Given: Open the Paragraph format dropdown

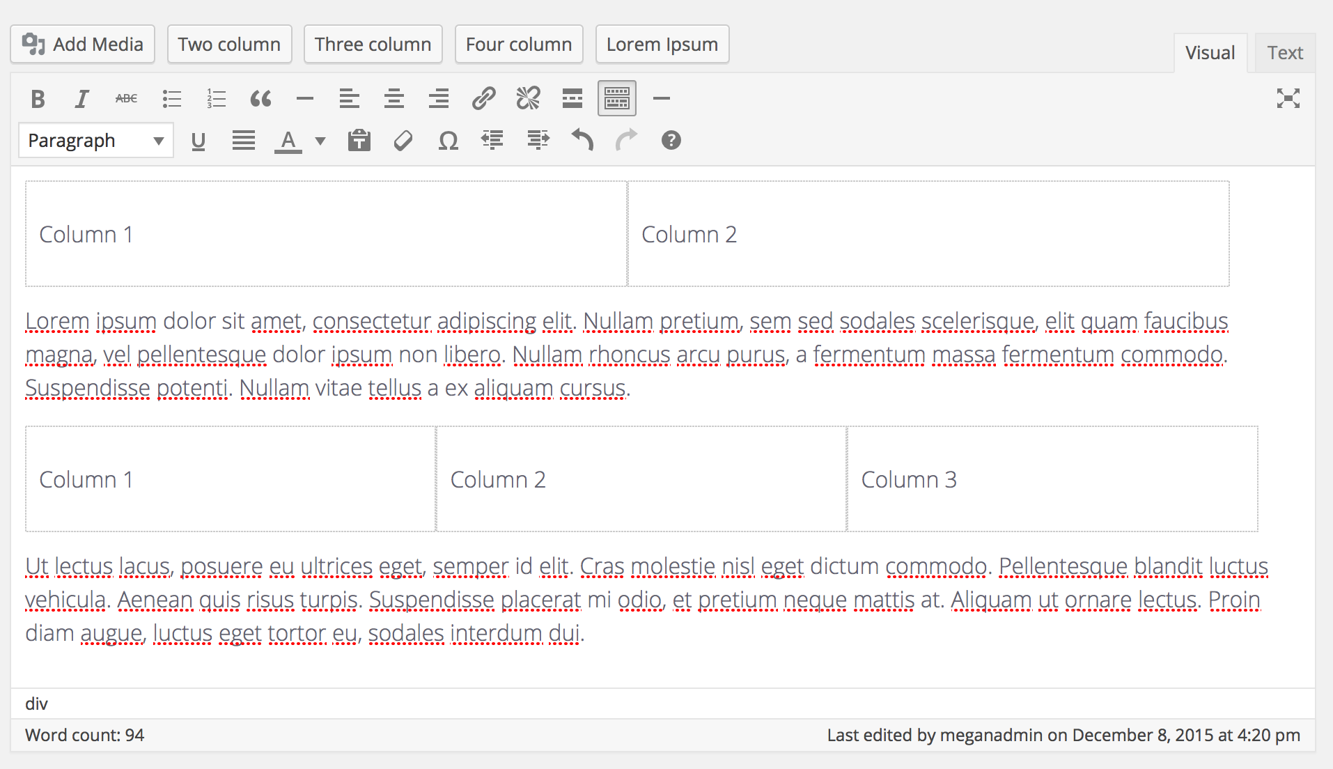Looking at the screenshot, I should pyautogui.click(x=95, y=141).
